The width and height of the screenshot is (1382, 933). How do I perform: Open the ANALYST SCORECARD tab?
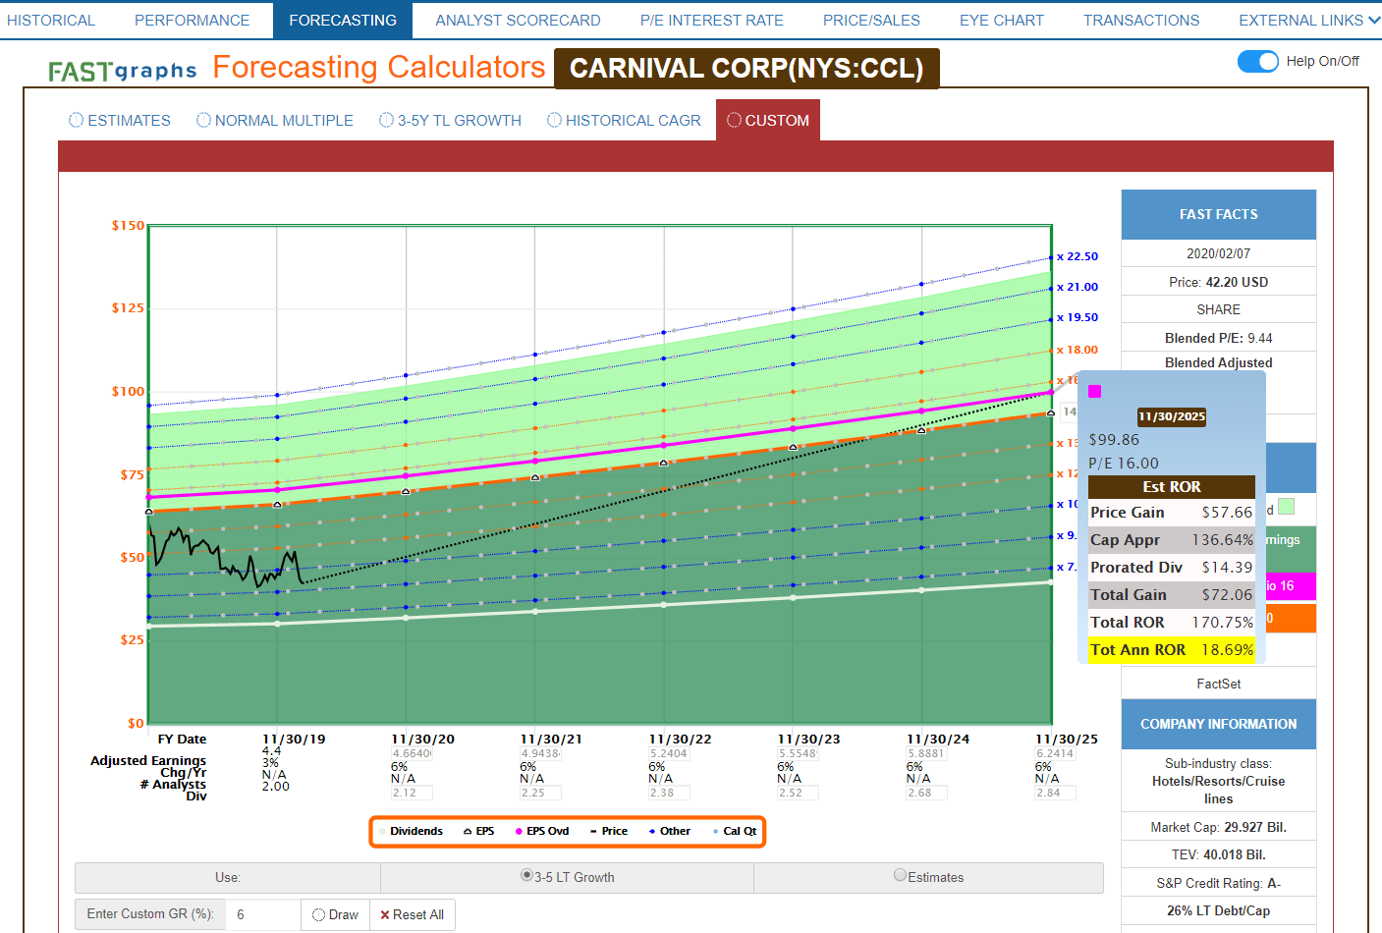(x=518, y=20)
